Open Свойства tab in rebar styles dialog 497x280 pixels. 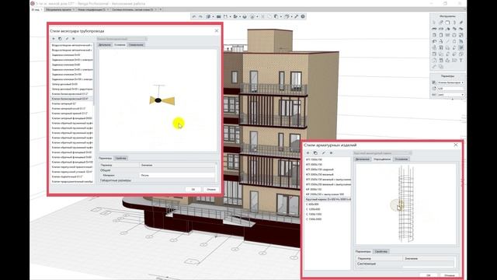(x=381, y=251)
